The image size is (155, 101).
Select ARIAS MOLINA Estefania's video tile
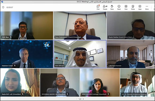point(100,82)
